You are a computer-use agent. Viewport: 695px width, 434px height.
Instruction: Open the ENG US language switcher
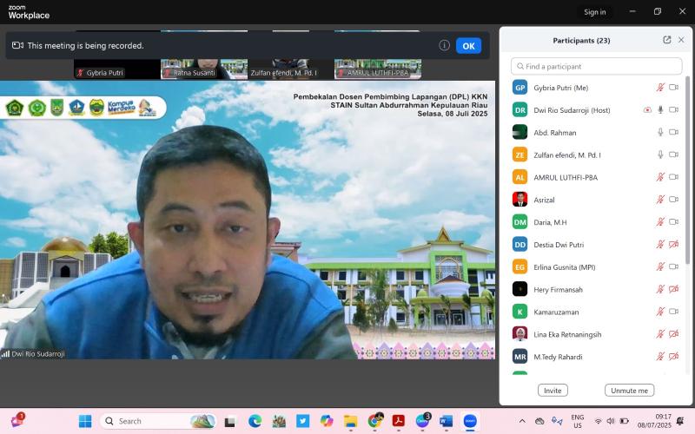click(577, 421)
